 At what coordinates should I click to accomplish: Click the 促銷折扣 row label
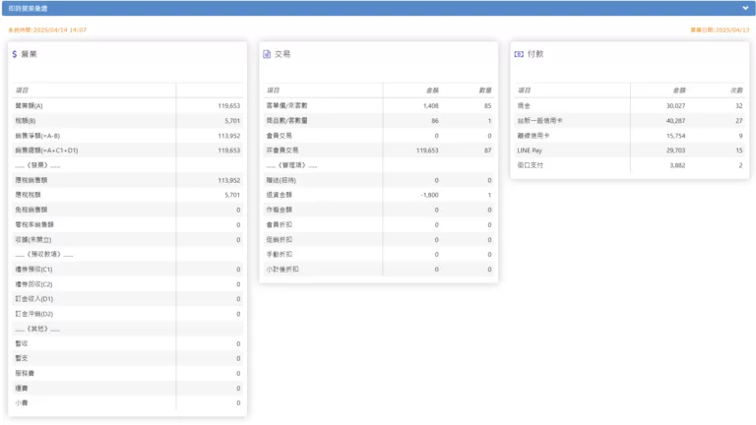(280, 239)
